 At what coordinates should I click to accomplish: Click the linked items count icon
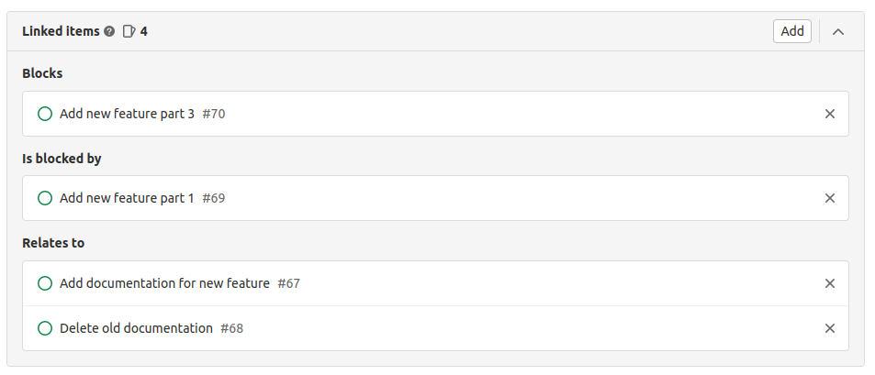click(x=129, y=31)
